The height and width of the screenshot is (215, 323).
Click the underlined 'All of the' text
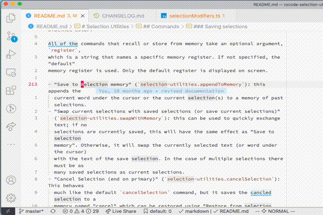click(63, 44)
